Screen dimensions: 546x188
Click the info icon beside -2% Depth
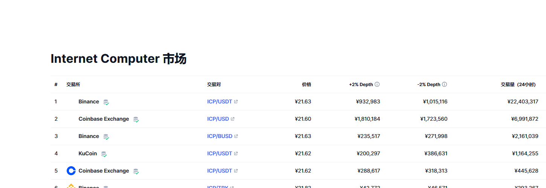(x=444, y=84)
